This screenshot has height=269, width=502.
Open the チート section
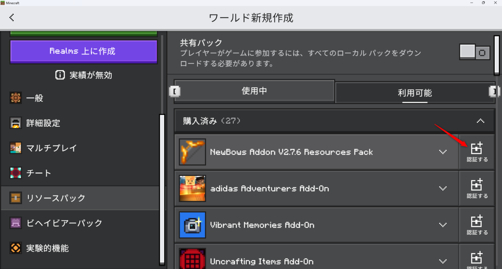[80, 173]
